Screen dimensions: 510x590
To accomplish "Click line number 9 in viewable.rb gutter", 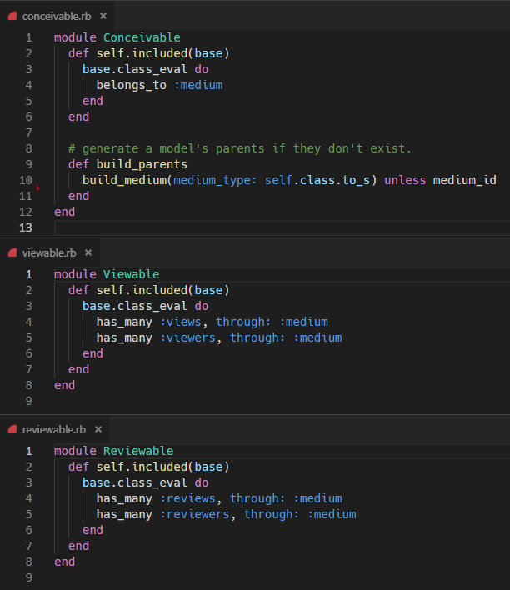I will pyautogui.click(x=28, y=401).
